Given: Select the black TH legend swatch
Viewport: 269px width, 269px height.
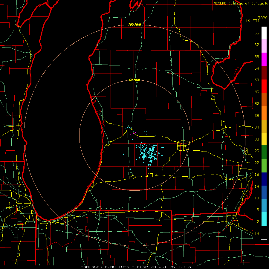Looking at the screenshot, I should click(x=264, y=233).
